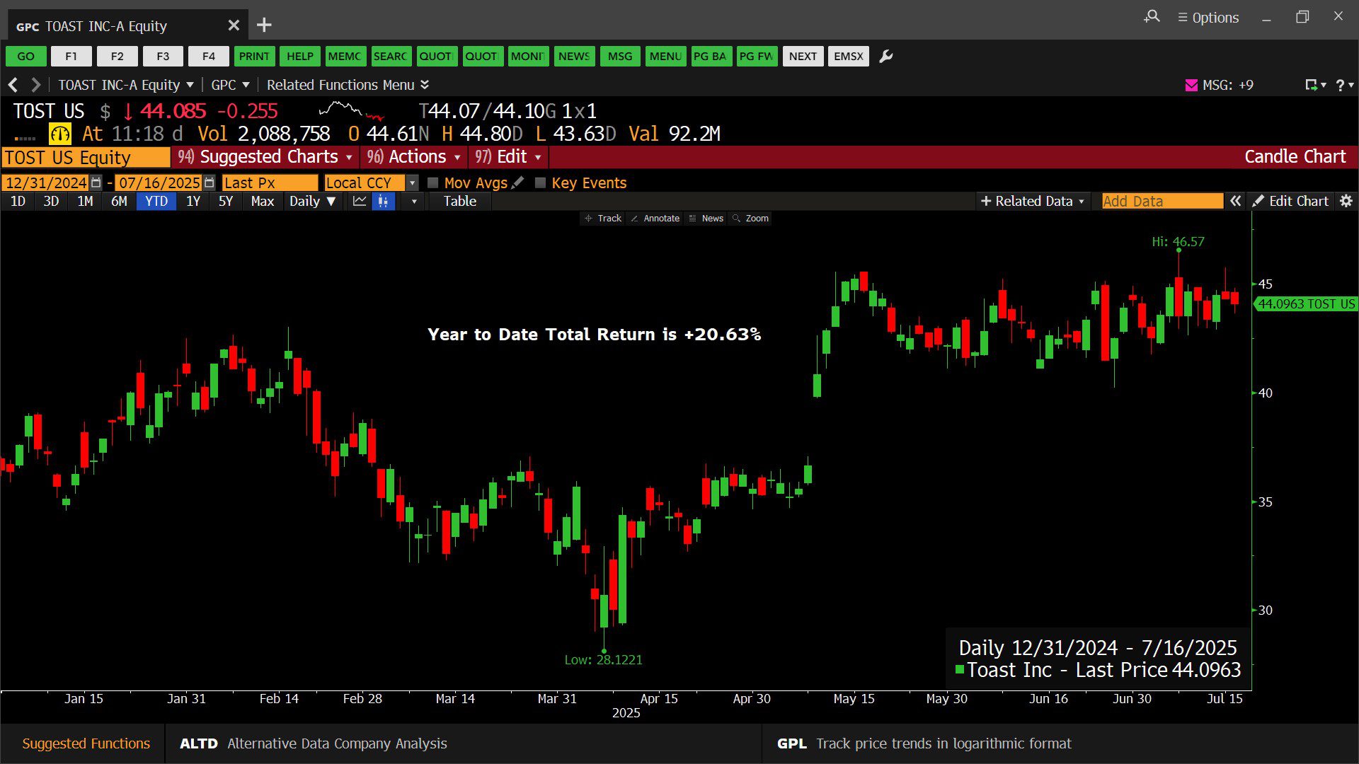Select the Max time range

(262, 202)
